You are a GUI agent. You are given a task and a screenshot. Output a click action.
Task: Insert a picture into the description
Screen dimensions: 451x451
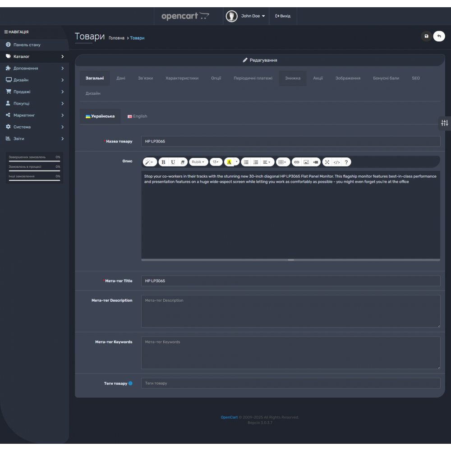[306, 162]
